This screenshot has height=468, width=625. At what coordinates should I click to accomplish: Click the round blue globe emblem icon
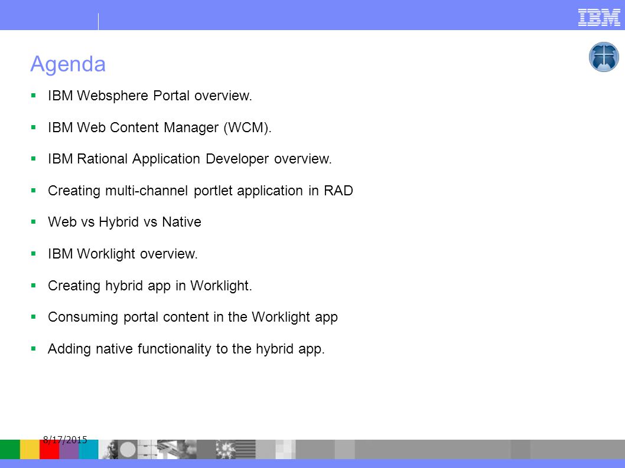coord(604,57)
